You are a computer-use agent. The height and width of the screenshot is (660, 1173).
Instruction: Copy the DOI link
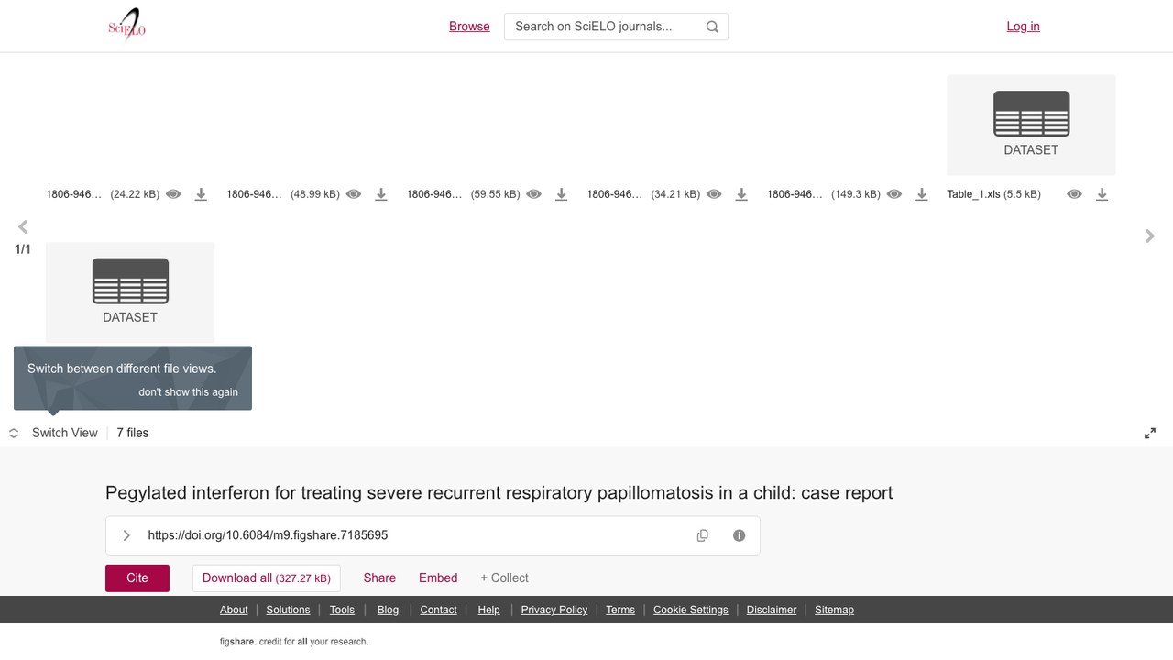coord(703,535)
